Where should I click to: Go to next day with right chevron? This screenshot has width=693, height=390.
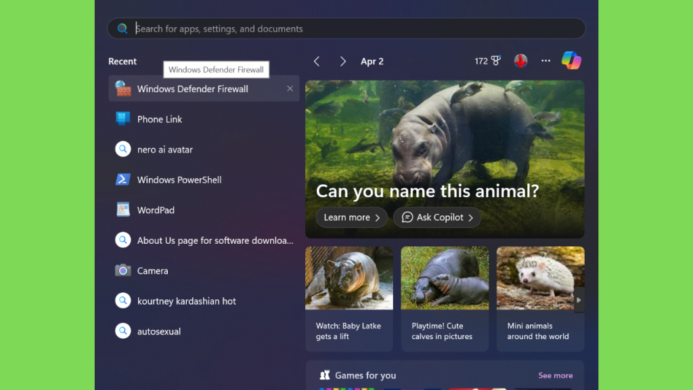click(x=343, y=62)
